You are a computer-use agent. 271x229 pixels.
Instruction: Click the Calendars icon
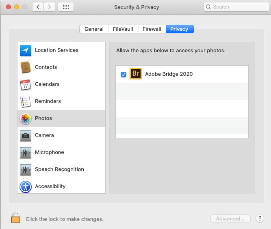coord(26,85)
